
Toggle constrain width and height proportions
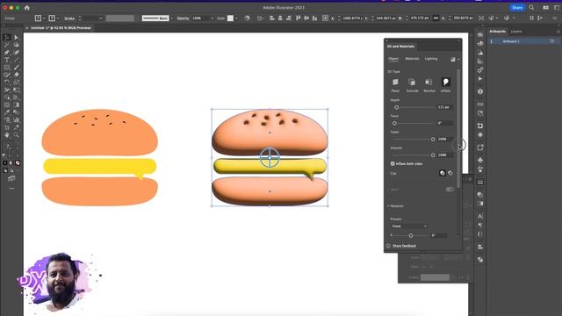tap(436, 18)
